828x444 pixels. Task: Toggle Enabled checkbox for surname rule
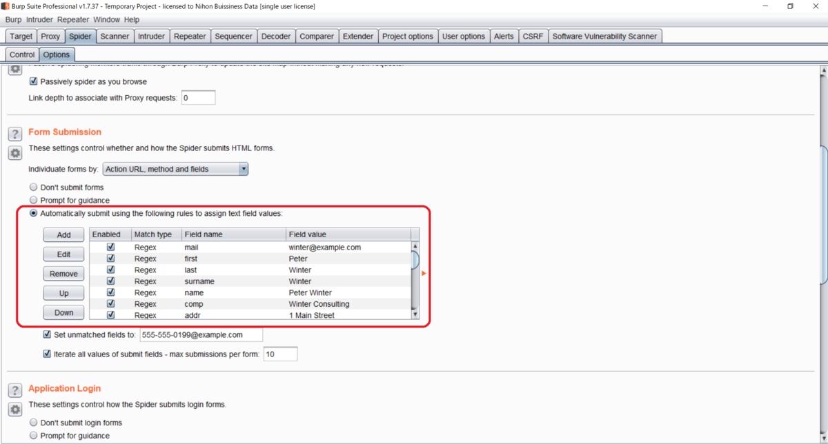[x=110, y=281]
